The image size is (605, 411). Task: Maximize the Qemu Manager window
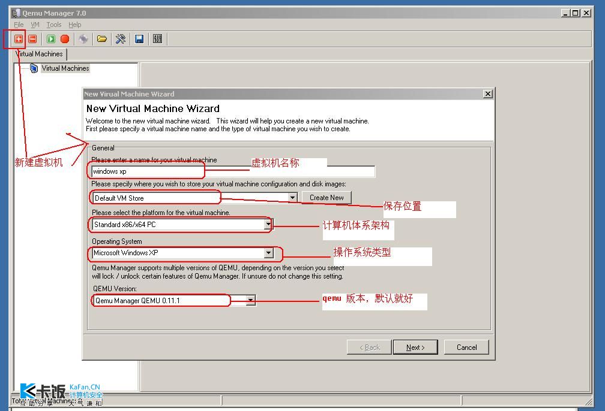(575, 13)
